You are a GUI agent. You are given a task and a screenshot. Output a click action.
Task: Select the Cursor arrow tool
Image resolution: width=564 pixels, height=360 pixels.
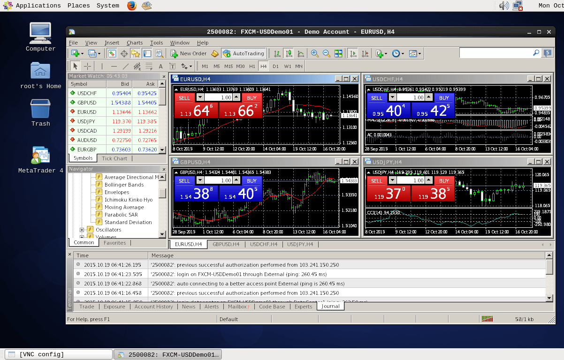[x=76, y=66]
